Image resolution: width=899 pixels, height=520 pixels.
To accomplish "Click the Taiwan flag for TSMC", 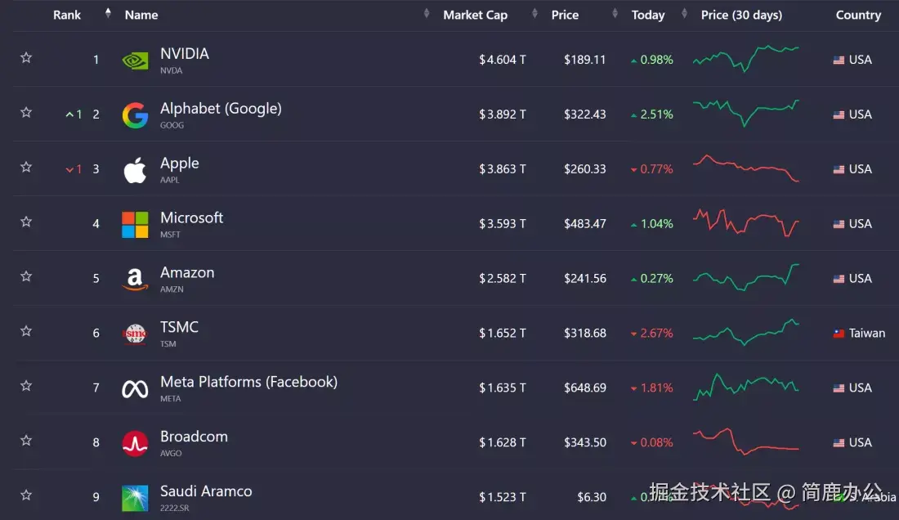I will click(839, 334).
